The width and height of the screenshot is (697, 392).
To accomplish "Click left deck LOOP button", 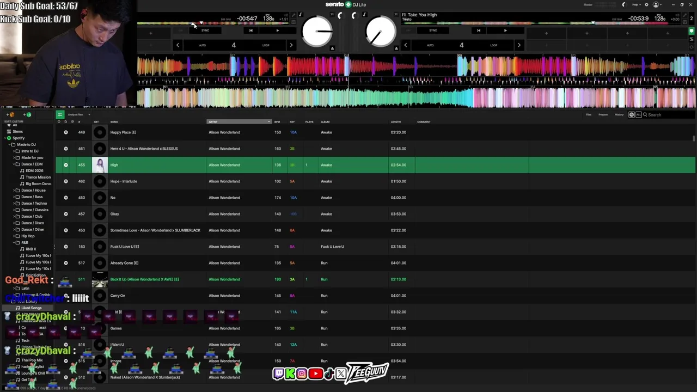I will point(266,45).
